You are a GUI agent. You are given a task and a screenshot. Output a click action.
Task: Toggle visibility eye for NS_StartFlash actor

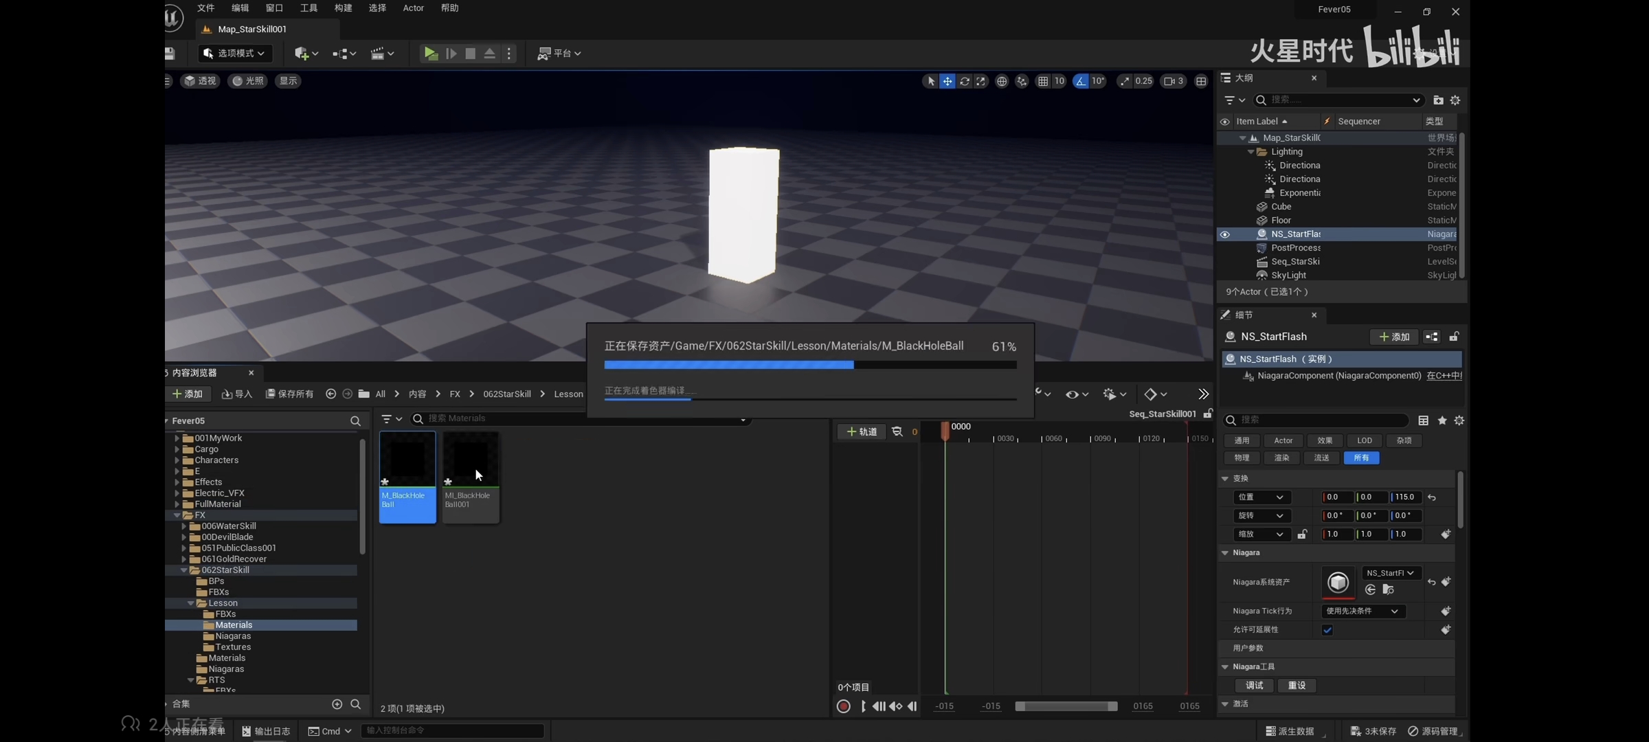1224,234
